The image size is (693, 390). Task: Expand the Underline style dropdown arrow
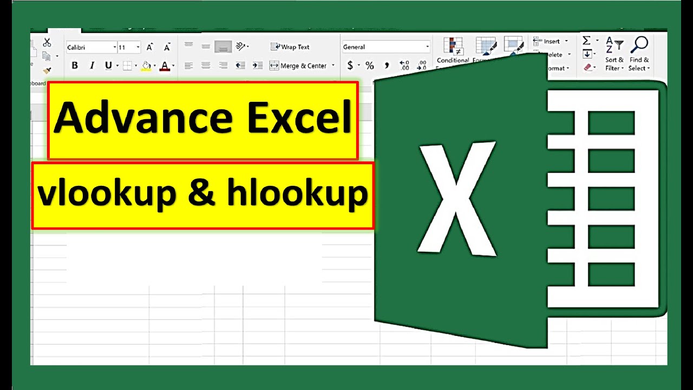click(117, 66)
